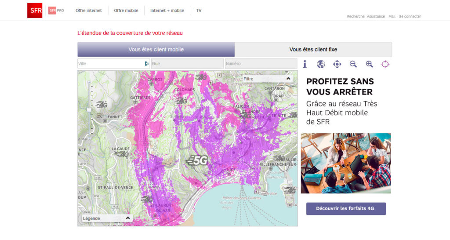Click the 4G marker near St-André-de-la-Roche

click(x=245, y=116)
